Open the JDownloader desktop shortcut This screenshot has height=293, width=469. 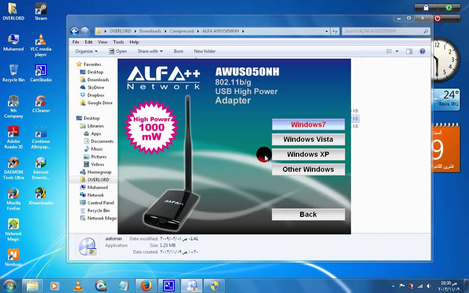[x=41, y=196]
